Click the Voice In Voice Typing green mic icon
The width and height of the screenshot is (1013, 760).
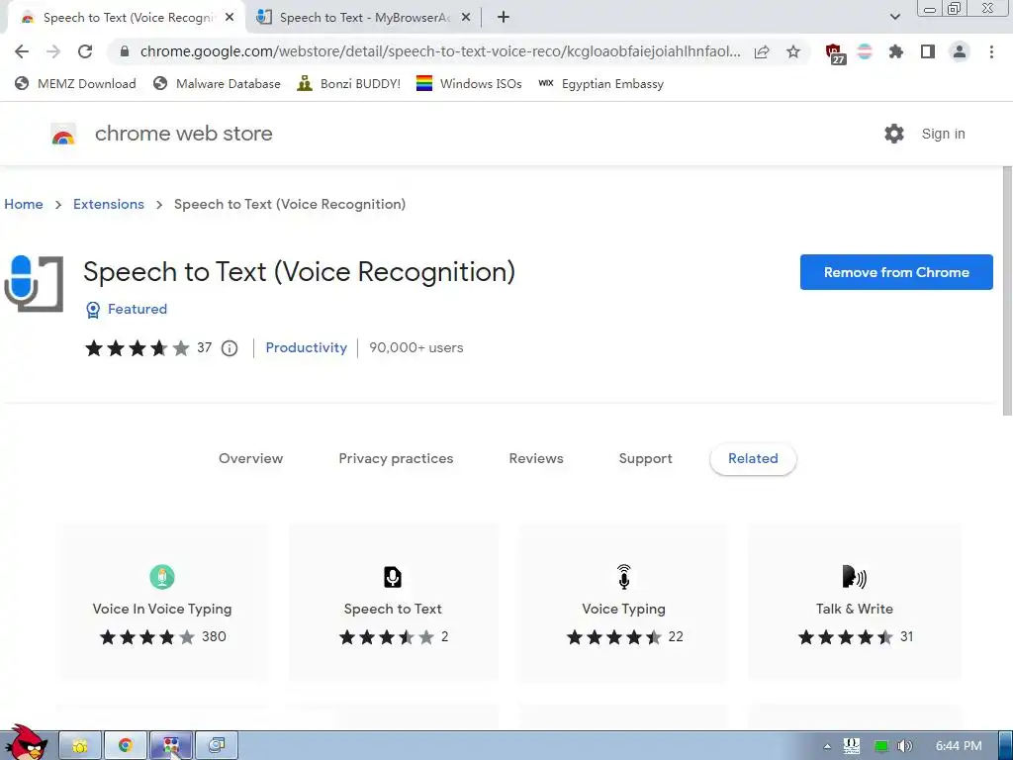pos(162,577)
